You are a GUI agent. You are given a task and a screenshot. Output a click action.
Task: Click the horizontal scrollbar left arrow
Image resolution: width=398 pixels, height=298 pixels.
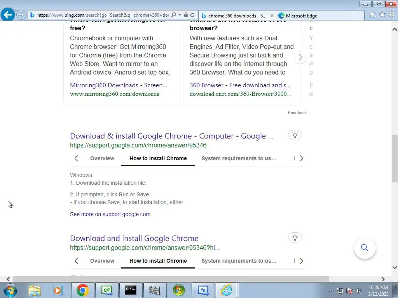(9, 279)
